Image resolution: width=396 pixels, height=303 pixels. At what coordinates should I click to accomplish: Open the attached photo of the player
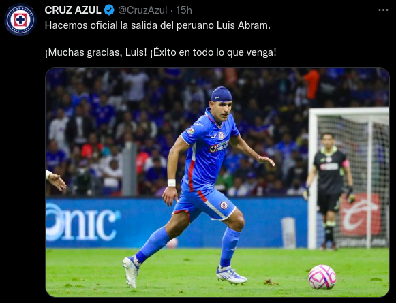(217, 182)
